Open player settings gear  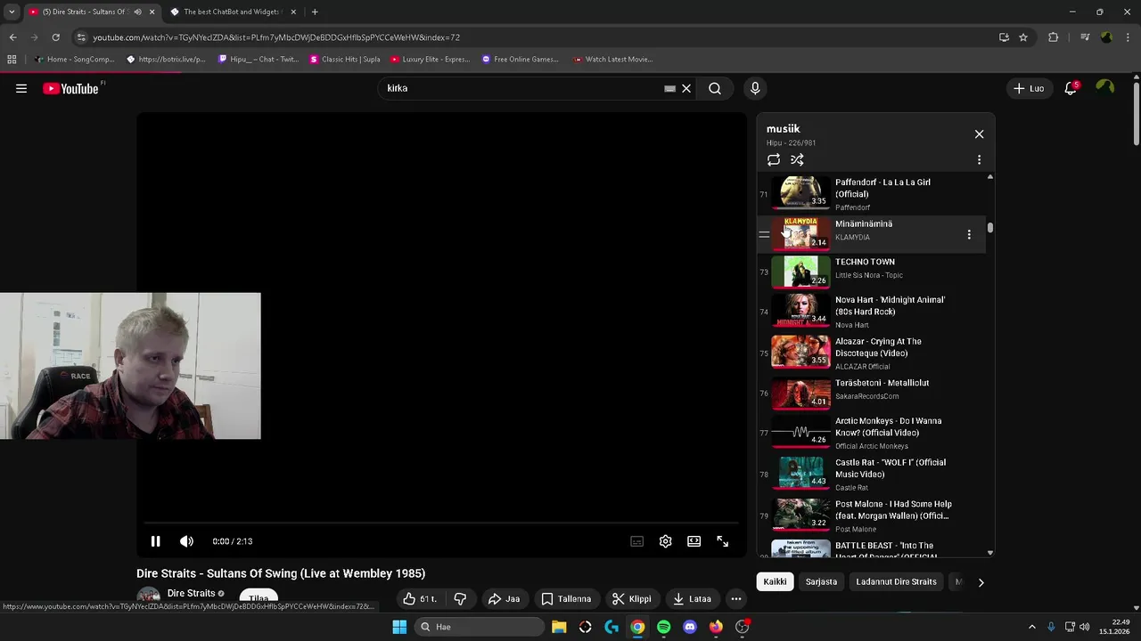[665, 541]
